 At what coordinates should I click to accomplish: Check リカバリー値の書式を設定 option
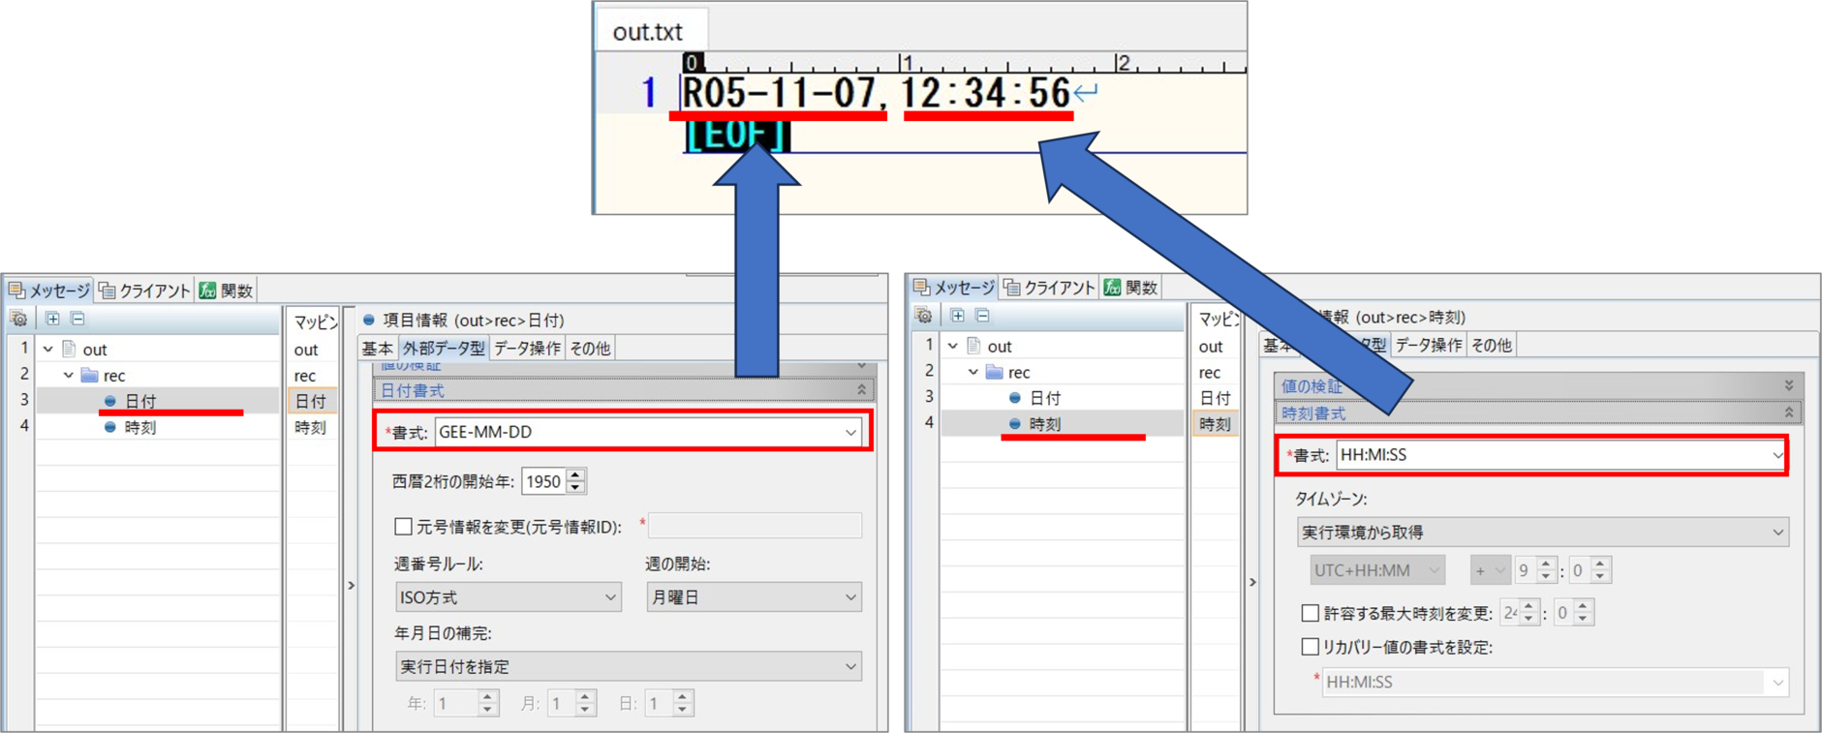tap(1310, 647)
